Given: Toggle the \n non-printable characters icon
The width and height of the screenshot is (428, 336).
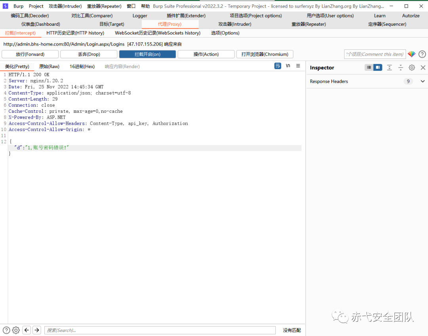Looking at the screenshot, I should point(288,66).
